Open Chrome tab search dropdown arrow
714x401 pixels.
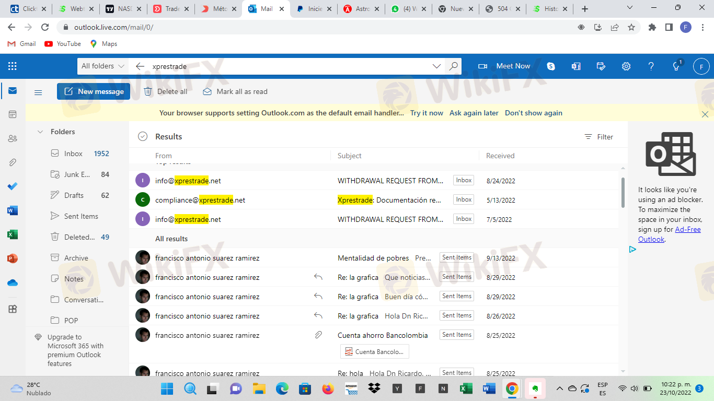630,8
